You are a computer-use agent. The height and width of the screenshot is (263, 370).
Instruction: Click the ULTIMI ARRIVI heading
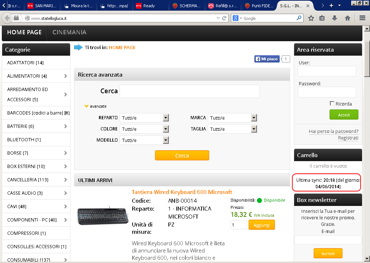[95, 180]
